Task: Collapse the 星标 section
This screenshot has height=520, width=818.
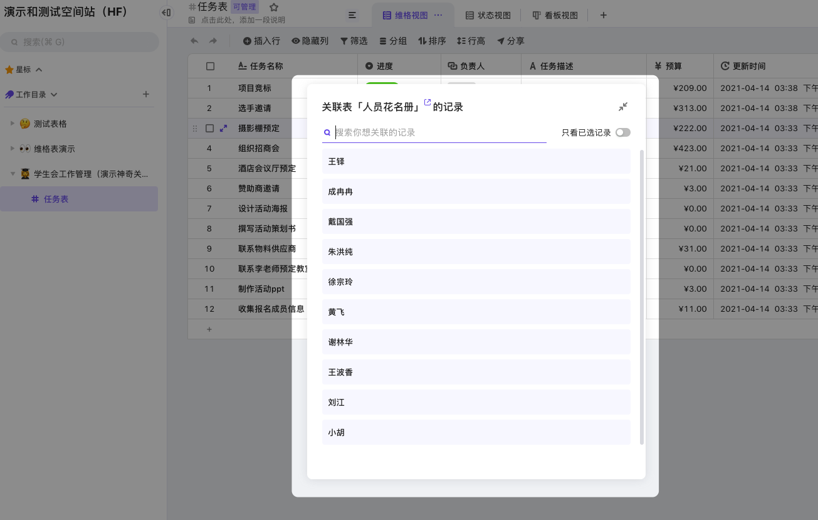Action: pyautogui.click(x=39, y=70)
